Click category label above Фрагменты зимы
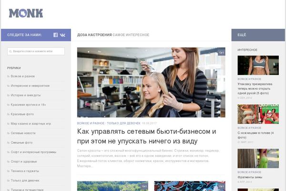The height and width of the screenshot is (191, 286). (x=249, y=172)
